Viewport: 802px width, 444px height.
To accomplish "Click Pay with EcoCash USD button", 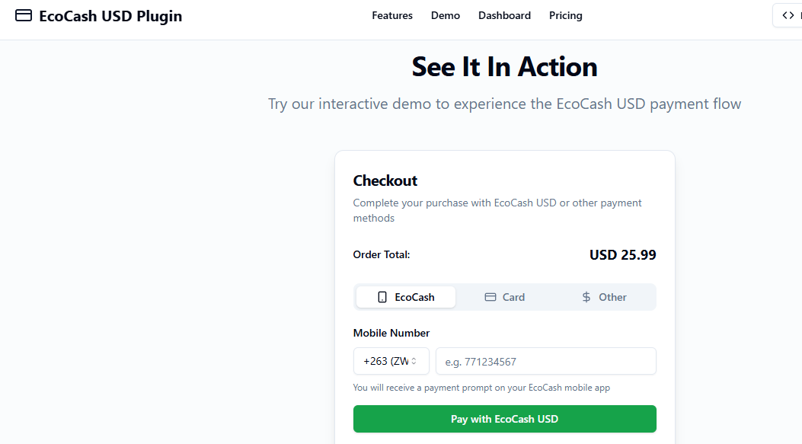I will pyautogui.click(x=505, y=419).
